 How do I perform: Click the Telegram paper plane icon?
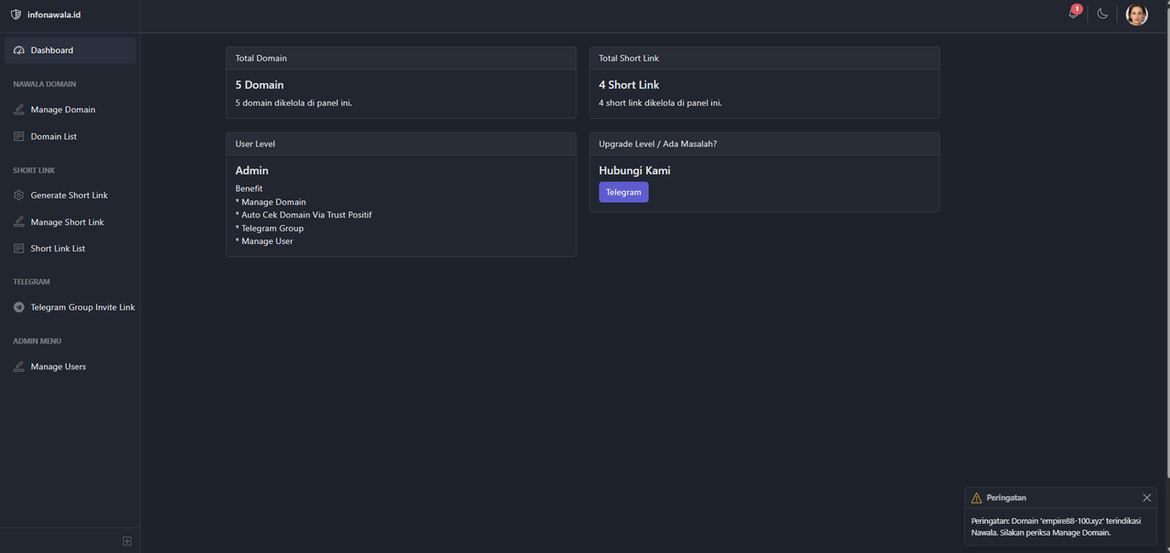pyautogui.click(x=19, y=307)
